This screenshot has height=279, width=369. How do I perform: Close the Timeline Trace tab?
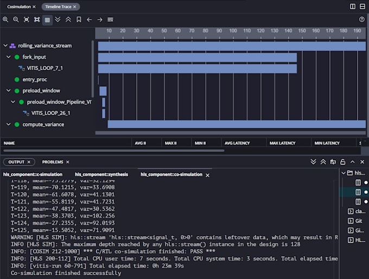(x=74, y=7)
